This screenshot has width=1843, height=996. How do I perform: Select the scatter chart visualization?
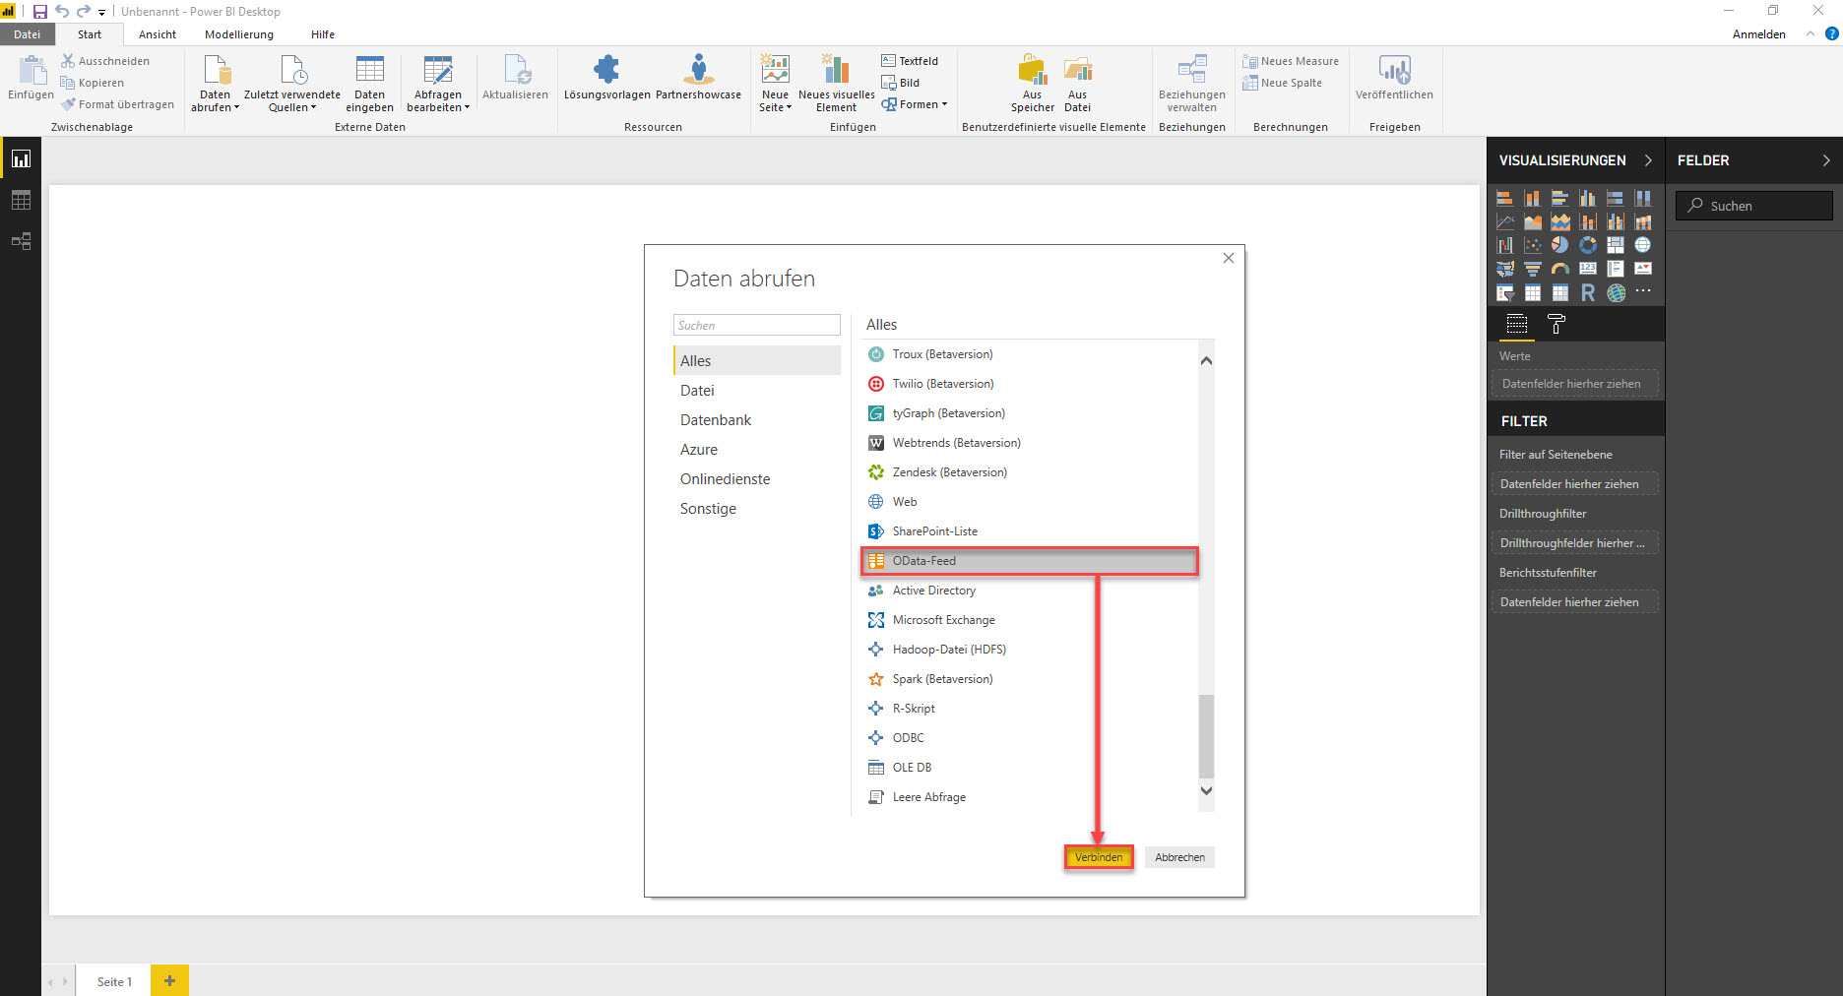(1532, 245)
